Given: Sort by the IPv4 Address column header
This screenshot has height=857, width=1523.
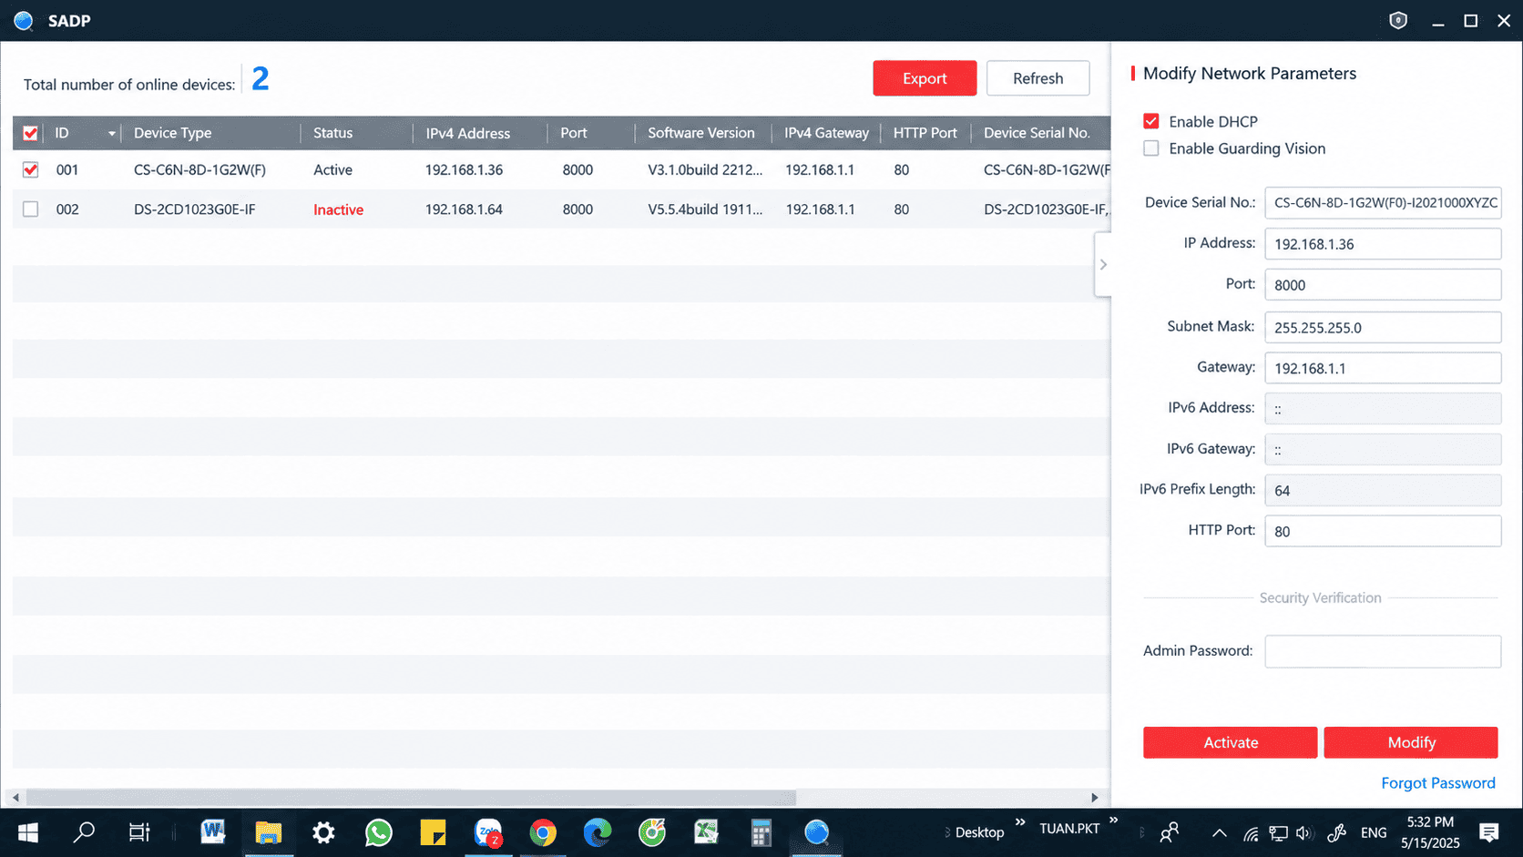Looking at the screenshot, I should [x=467, y=133].
